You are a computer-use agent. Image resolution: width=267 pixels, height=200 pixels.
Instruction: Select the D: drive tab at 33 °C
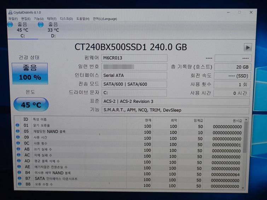point(53,30)
